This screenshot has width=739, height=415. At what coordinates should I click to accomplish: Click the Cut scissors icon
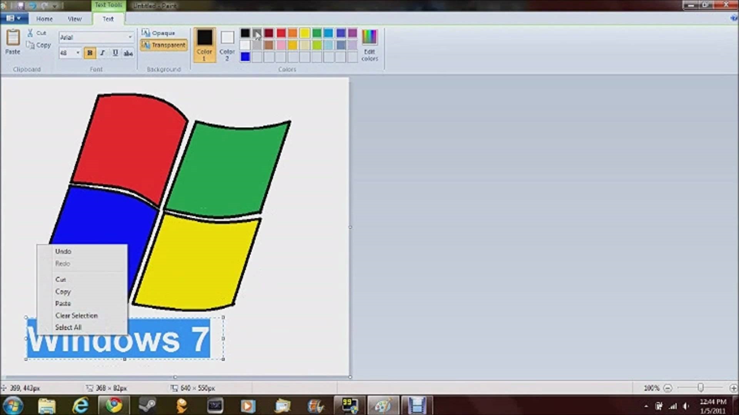coord(30,33)
